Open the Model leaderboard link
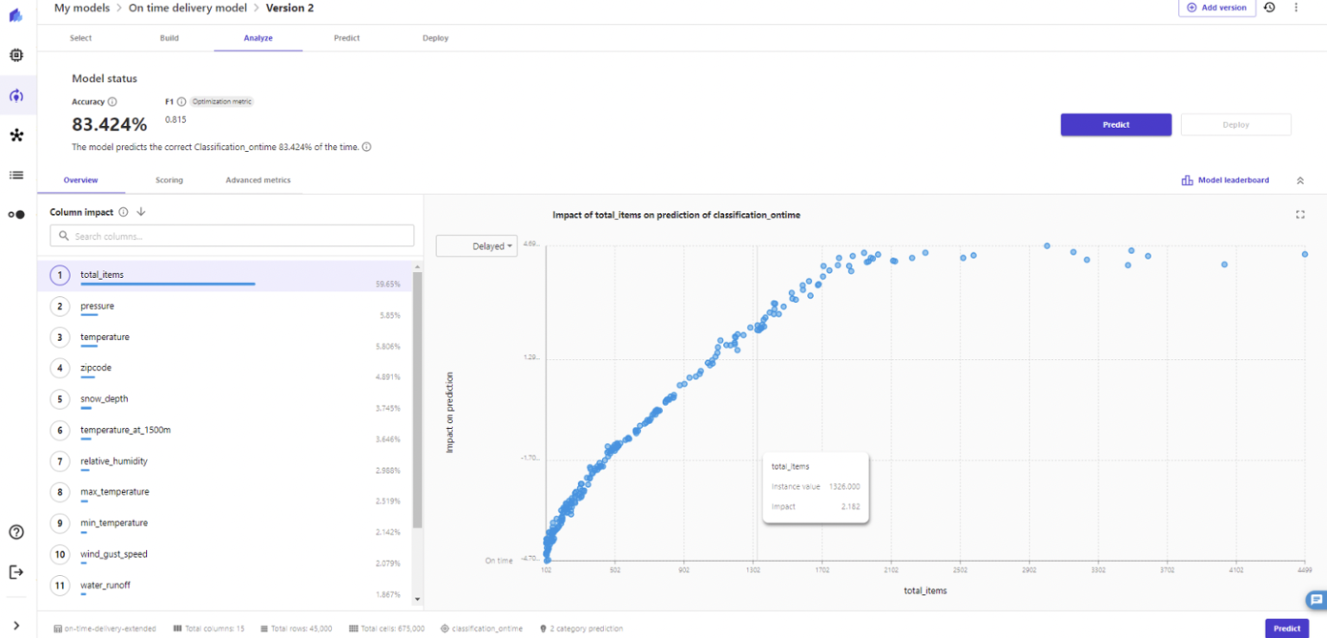 (1225, 180)
